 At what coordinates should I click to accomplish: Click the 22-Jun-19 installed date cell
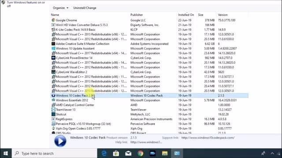pyautogui.click(x=185, y=20)
